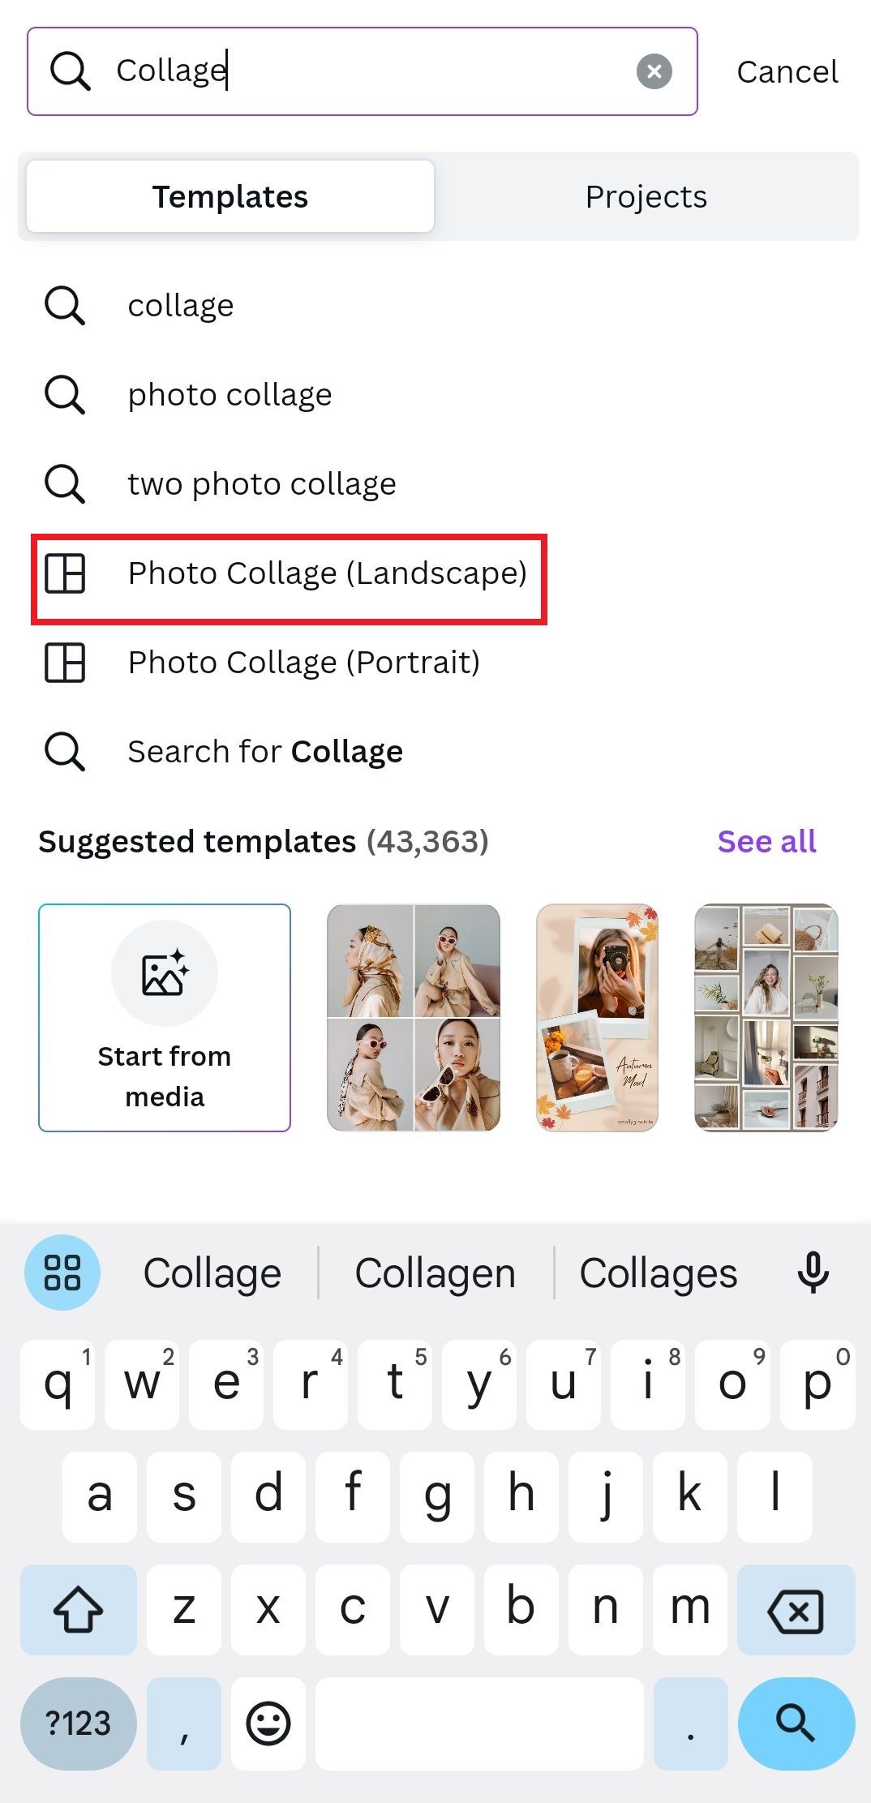Expand the 'two photo collage' suggestion
Screen dimensions: 871x1803
point(262,484)
